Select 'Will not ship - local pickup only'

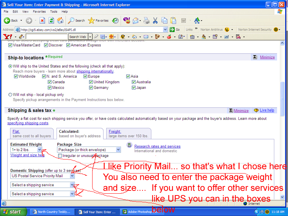coord(10,95)
